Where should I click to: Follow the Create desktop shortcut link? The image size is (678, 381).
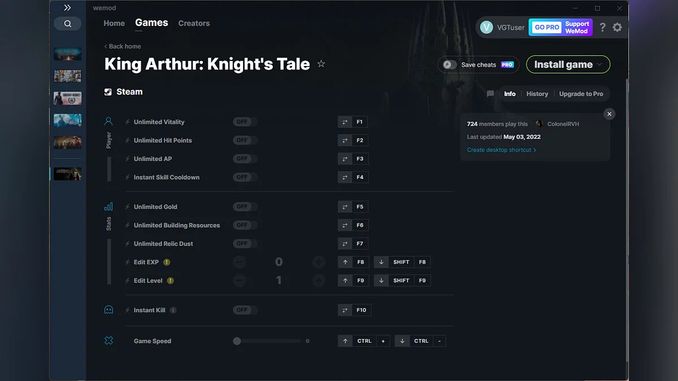[499, 150]
